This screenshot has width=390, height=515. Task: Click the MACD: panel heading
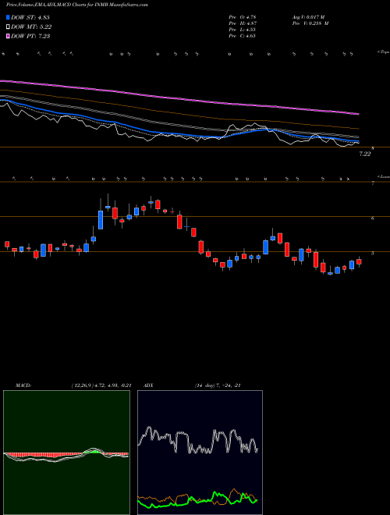[x=23, y=385]
